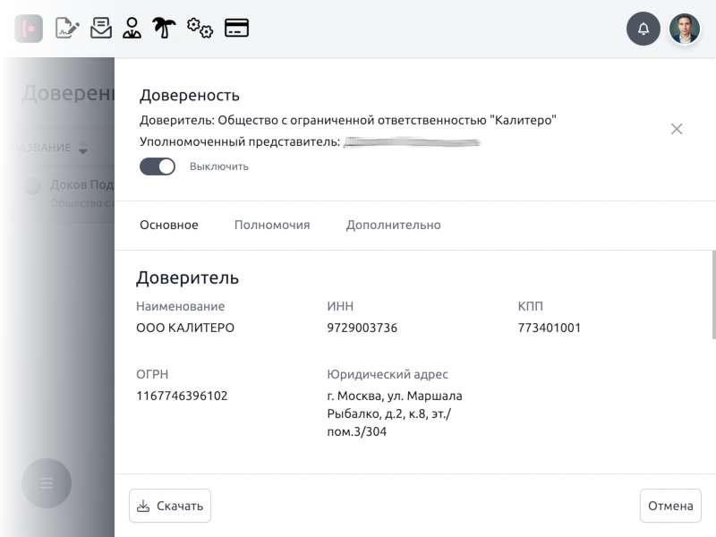The image size is (716, 537).
Task: Switch to the Дополнительно tab
Action: 393,225
